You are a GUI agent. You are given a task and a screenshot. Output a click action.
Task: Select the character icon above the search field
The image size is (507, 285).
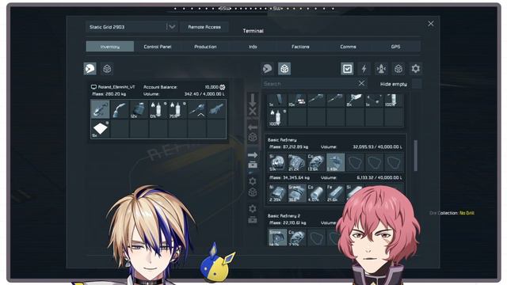[x=268, y=69]
